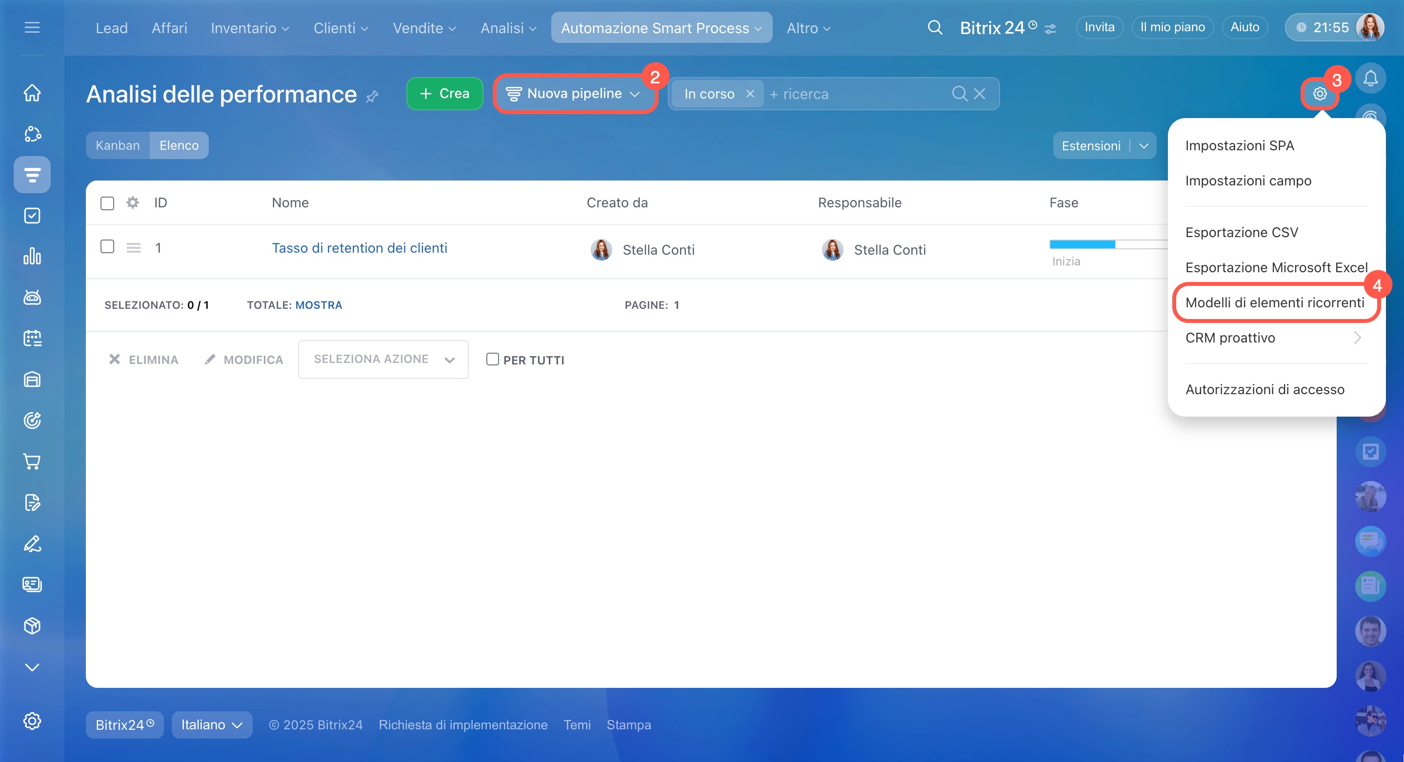Check the row checkbox for item 1
Viewport: 1404px width, 762px height.
coord(107,246)
